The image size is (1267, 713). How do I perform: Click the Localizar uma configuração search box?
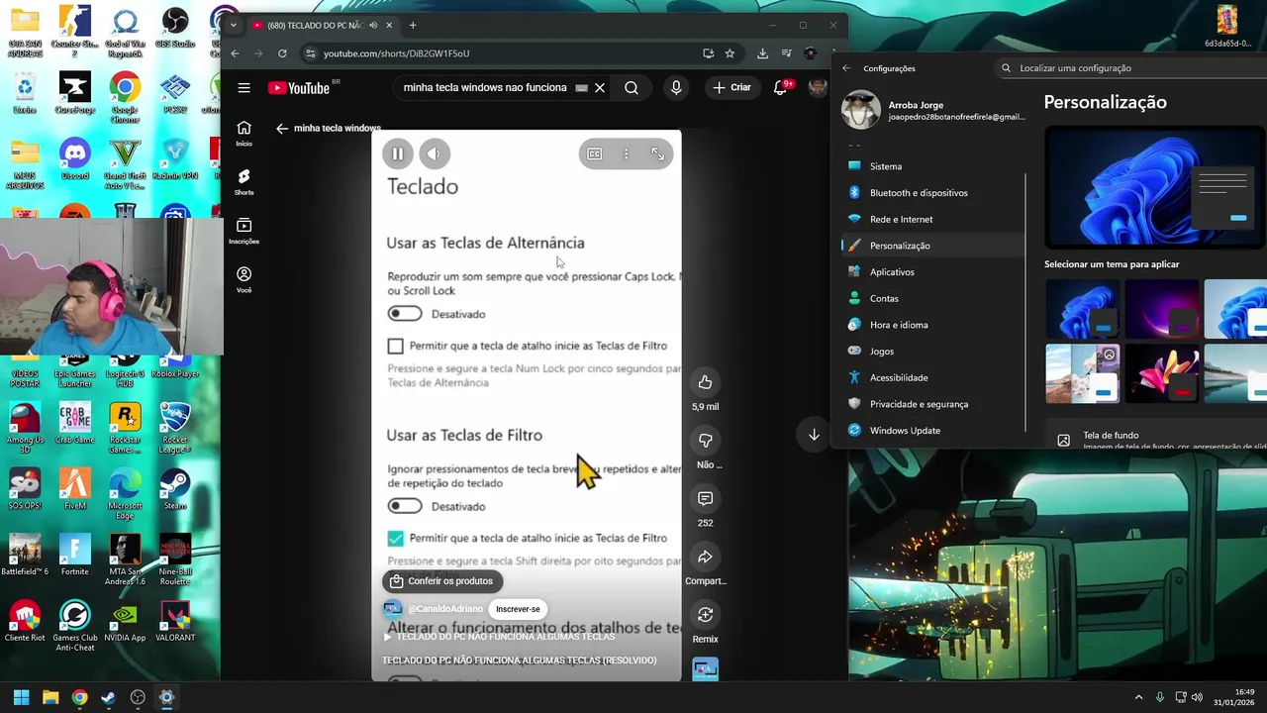1131,68
